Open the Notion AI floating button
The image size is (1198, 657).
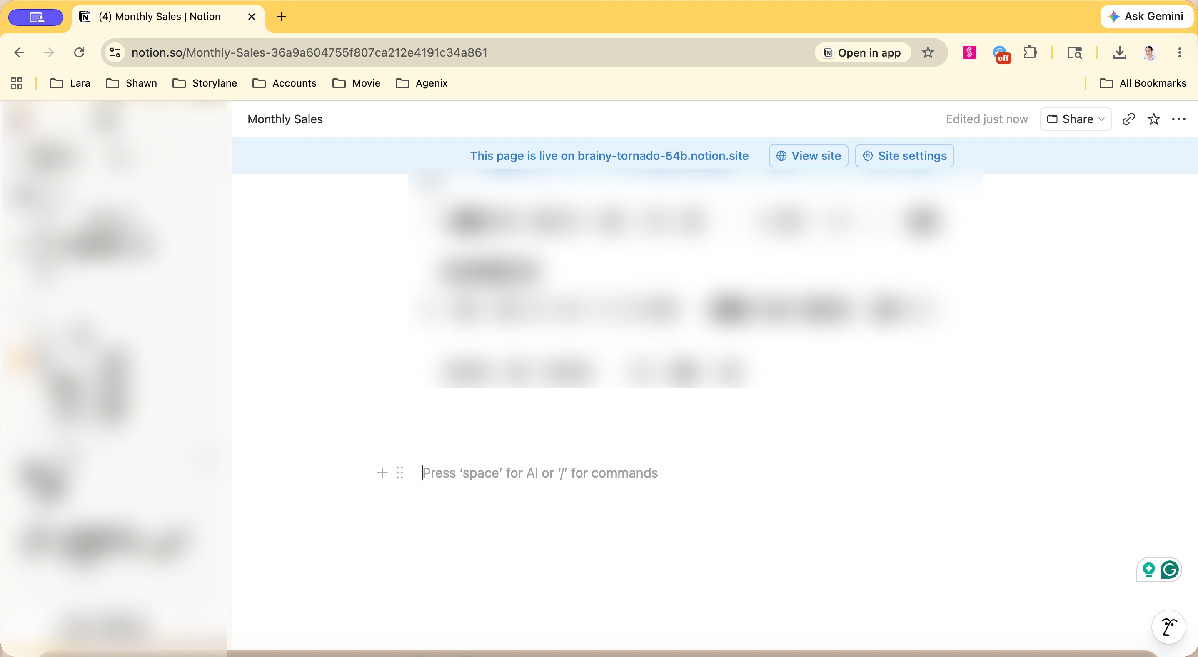pyautogui.click(x=1168, y=627)
